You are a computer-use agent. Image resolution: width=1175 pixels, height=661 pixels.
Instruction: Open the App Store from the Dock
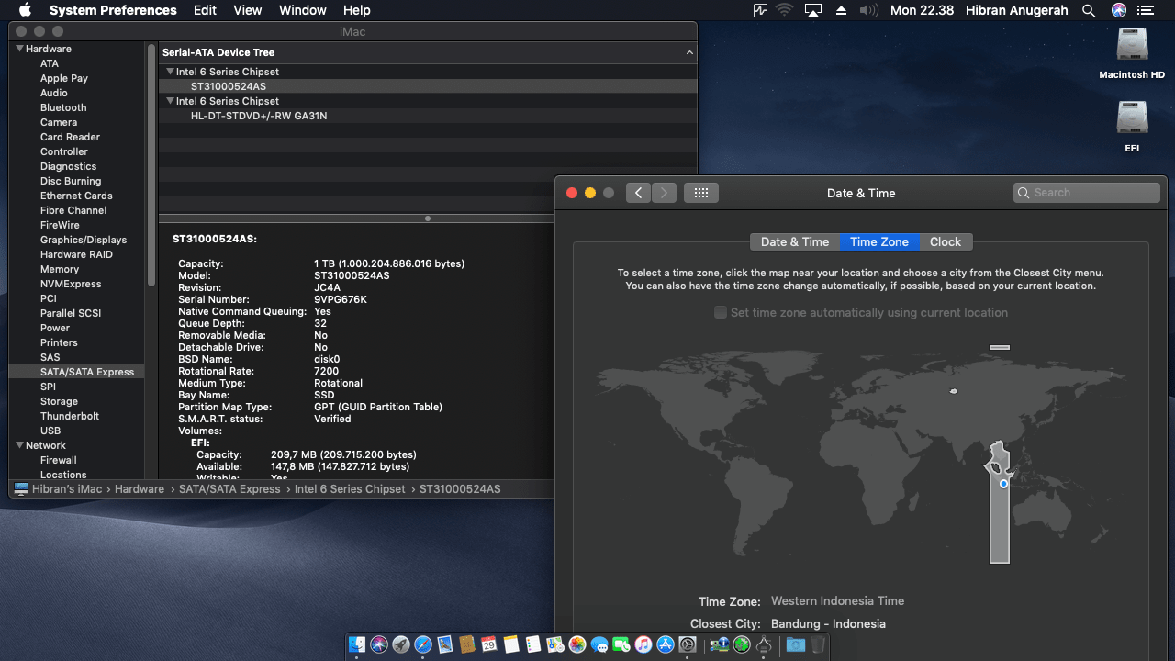tap(666, 645)
